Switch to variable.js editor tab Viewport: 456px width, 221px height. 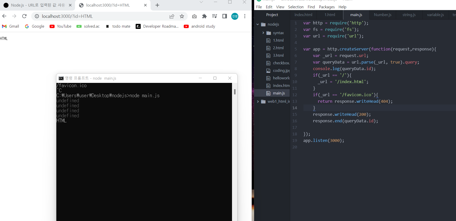pyautogui.click(x=435, y=15)
